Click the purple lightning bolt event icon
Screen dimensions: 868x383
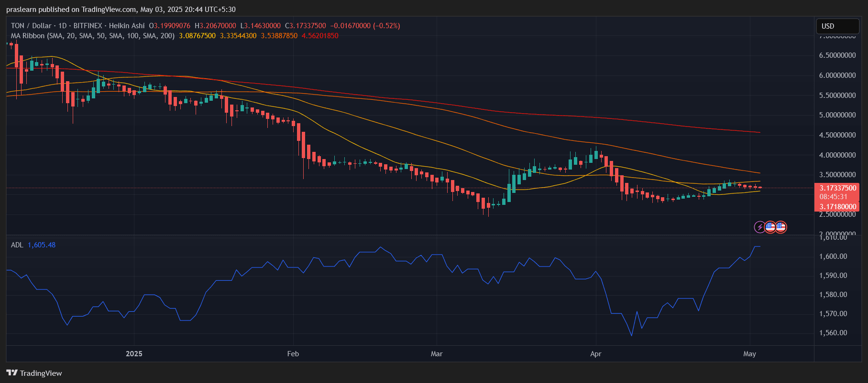(x=759, y=227)
